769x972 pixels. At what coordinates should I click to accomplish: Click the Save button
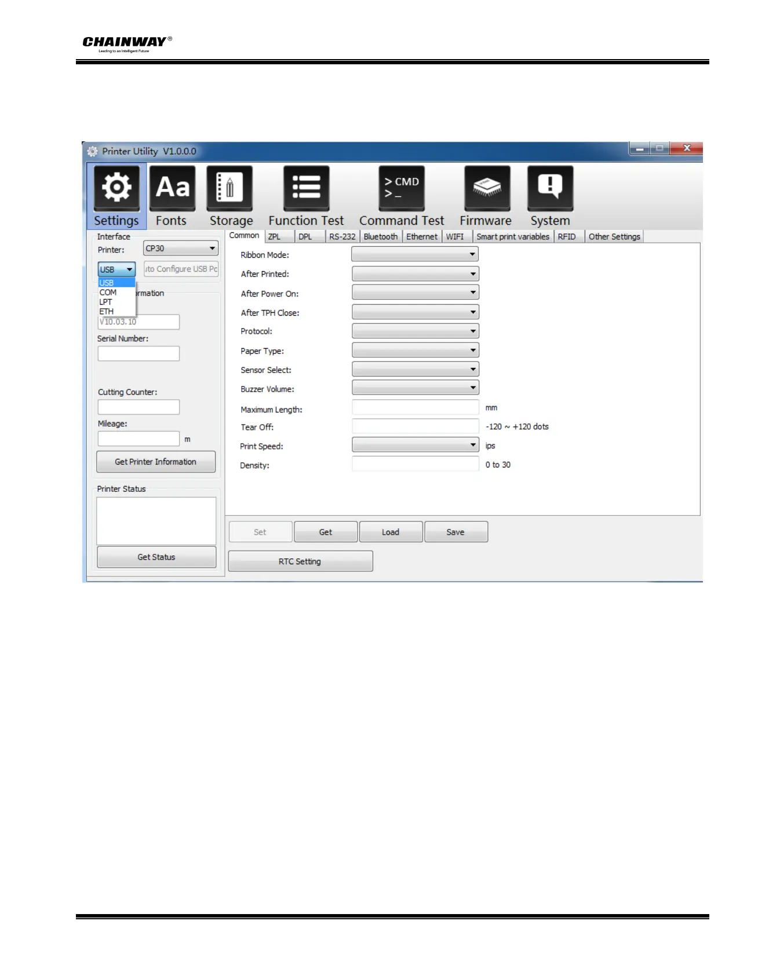pyautogui.click(x=456, y=532)
